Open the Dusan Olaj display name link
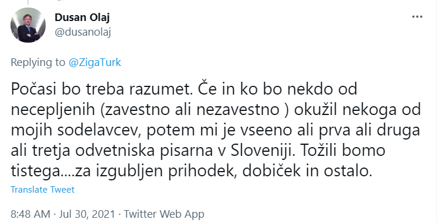This screenshot has height=223, width=441. point(82,18)
